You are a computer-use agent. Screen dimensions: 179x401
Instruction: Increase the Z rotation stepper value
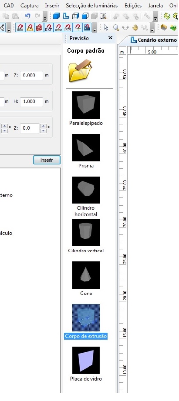[x=43, y=126]
